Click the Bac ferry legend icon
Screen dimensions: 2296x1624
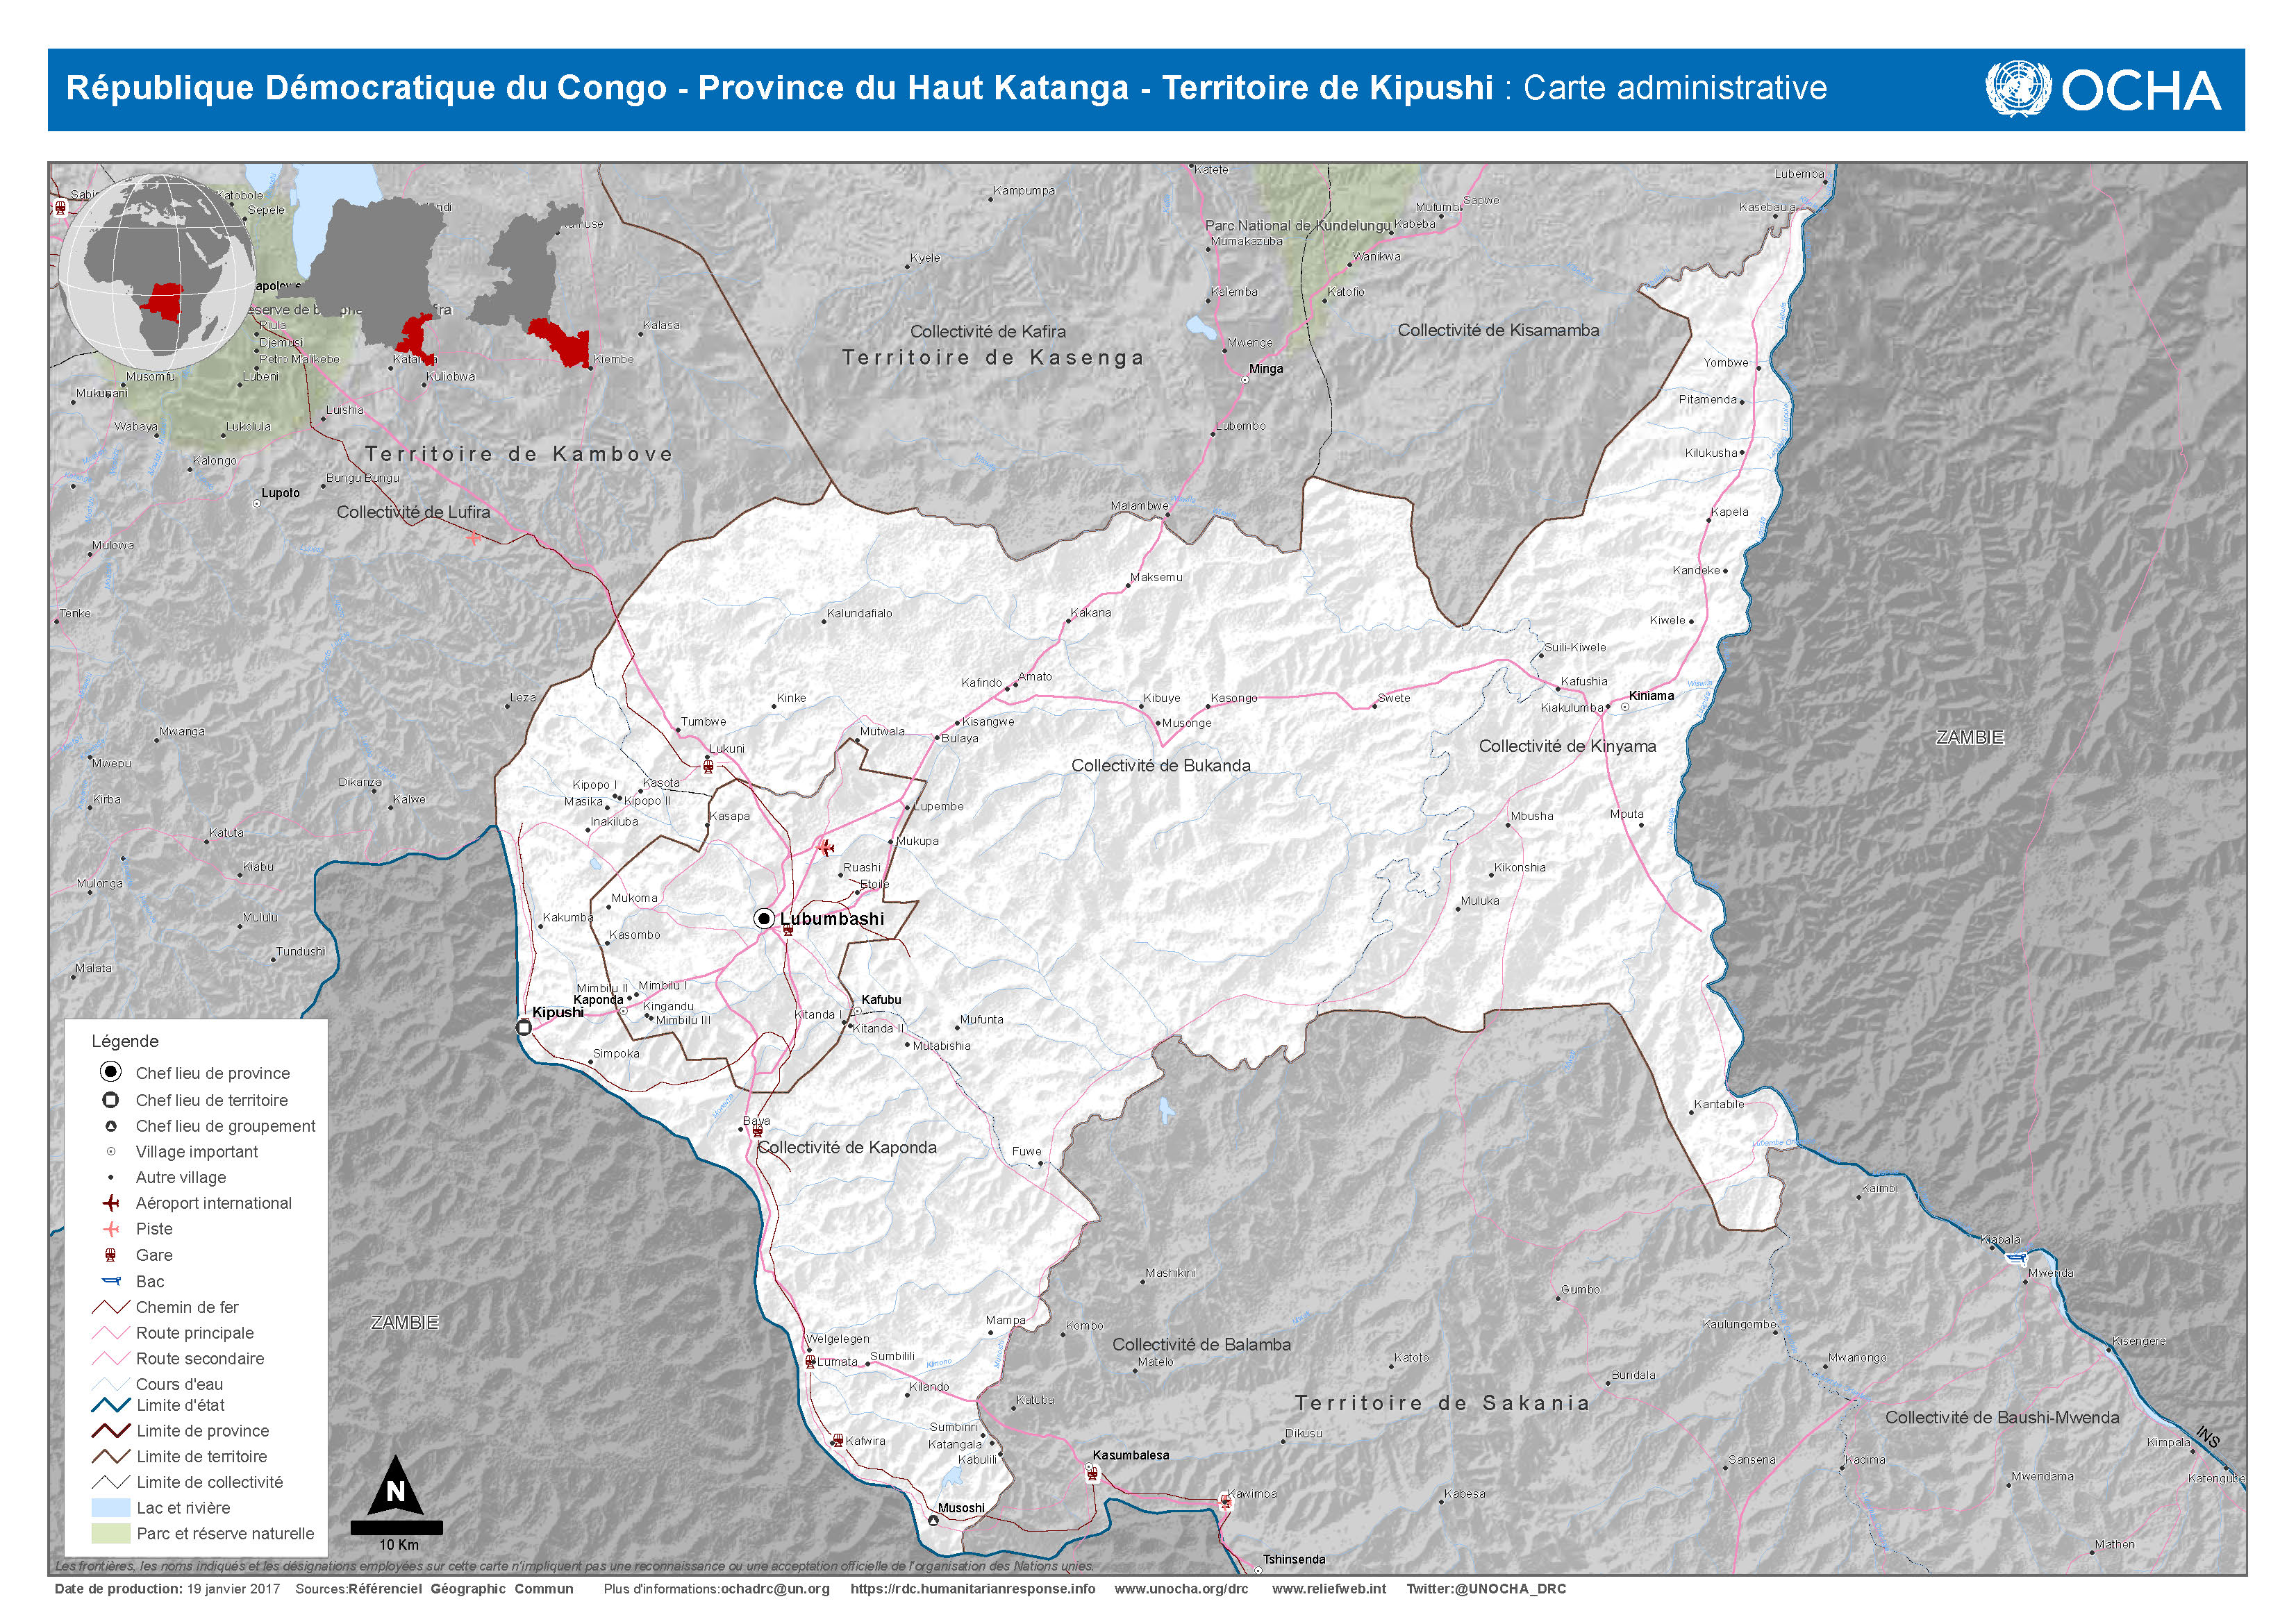pos(111,1281)
